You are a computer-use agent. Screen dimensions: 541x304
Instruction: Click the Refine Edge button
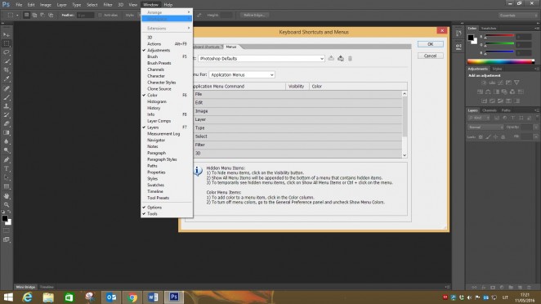coord(254,16)
